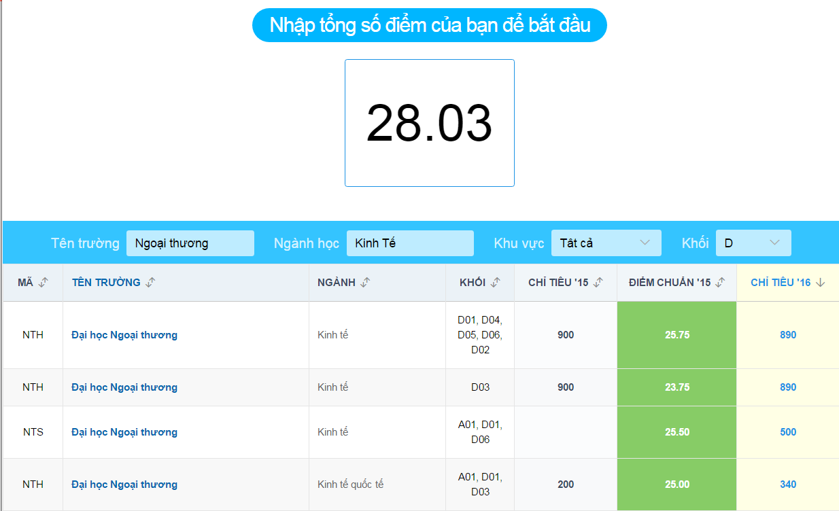Sort the KHỐI column via its icon
Screen dimensions: 839x511
[x=496, y=283]
